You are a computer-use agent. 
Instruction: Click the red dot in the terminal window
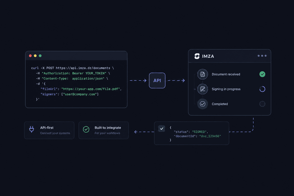coord(30,56)
